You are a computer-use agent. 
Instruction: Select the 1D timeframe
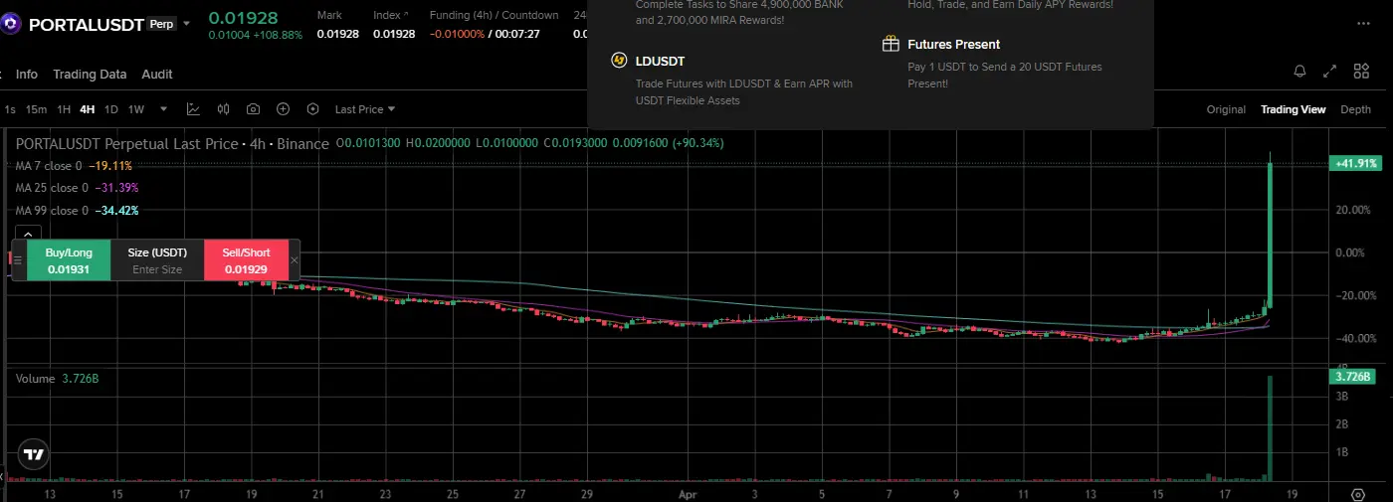tap(111, 109)
